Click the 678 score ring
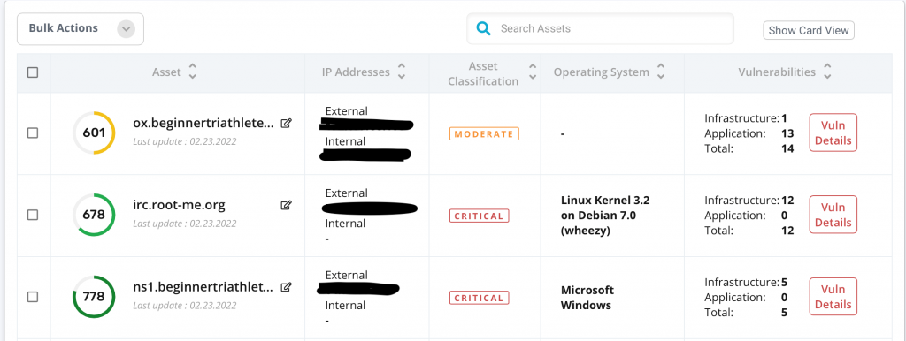 pos(94,216)
